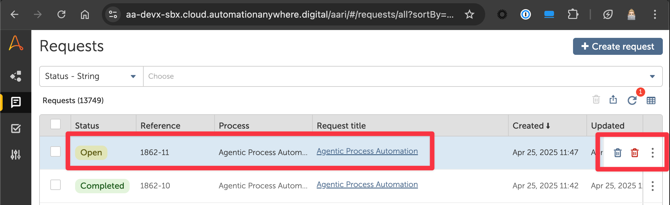Open the Tasks checkmark sidebar icon
This screenshot has width=670, height=205.
[x=16, y=128]
